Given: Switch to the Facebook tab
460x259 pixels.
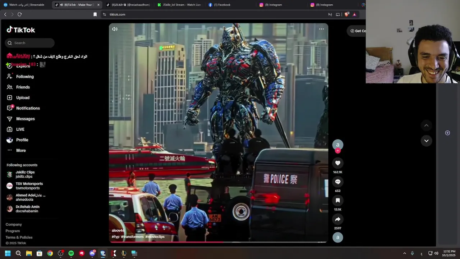Looking at the screenshot, I should point(230,5).
